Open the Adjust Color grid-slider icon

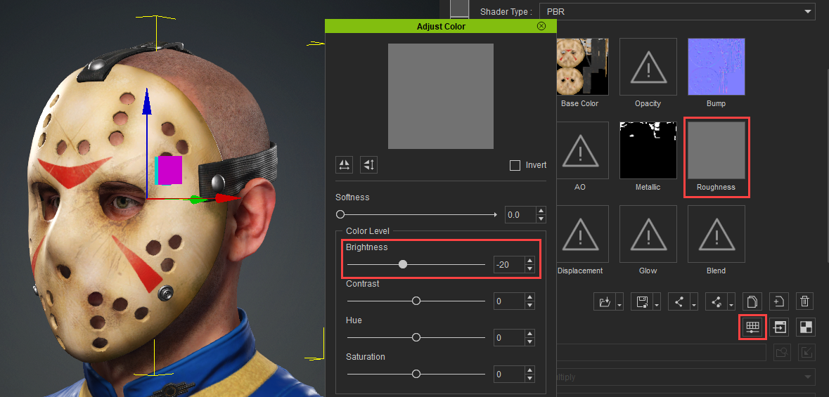(752, 327)
